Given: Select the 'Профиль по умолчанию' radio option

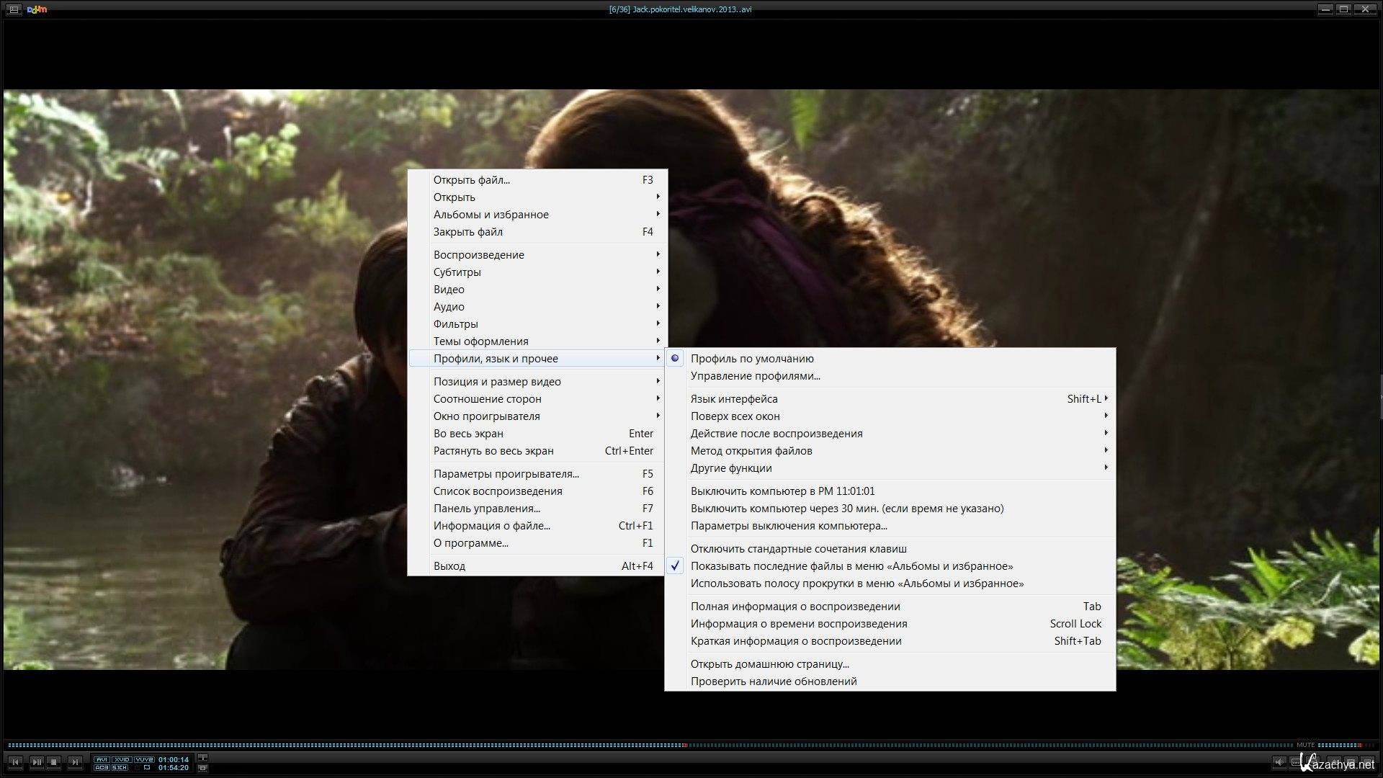Looking at the screenshot, I should (x=752, y=358).
